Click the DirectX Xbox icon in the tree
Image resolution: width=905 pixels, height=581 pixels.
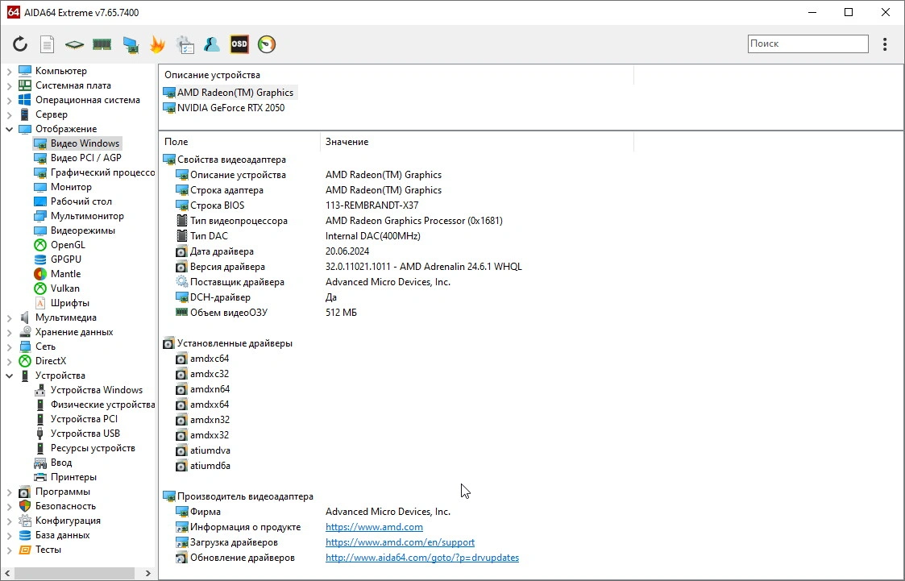click(25, 360)
